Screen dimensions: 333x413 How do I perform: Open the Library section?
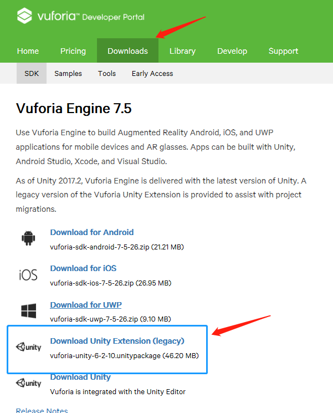click(x=182, y=51)
